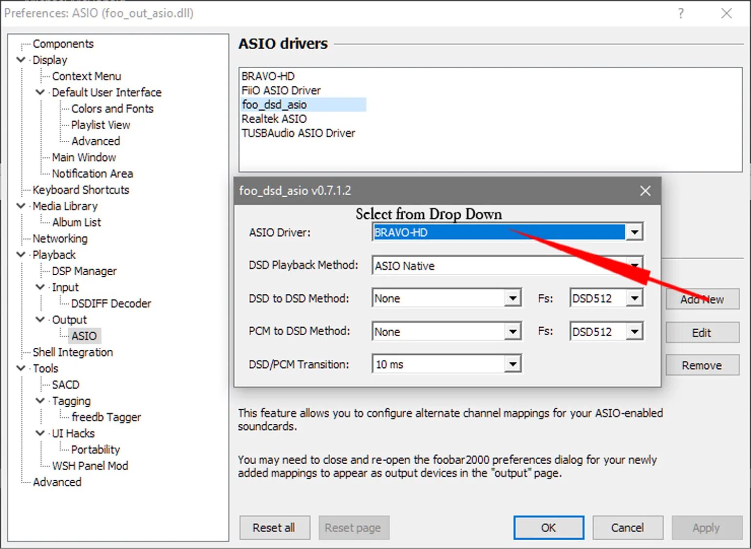
Task: Click the Remove button
Action: coord(702,365)
